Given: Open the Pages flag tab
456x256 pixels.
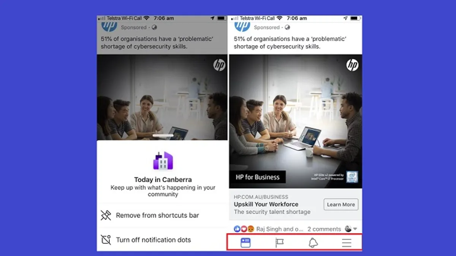Looking at the screenshot, I should pos(279,243).
